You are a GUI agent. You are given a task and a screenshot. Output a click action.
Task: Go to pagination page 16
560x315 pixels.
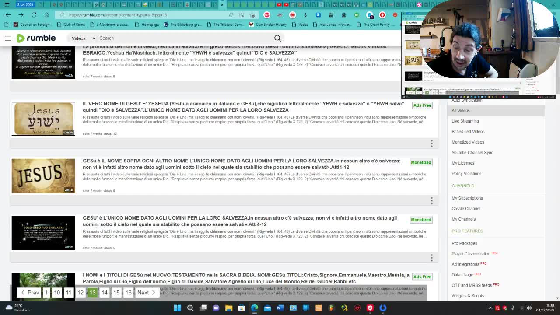click(x=129, y=293)
